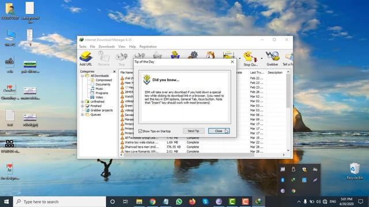Open the Tasks menu

[82, 47]
